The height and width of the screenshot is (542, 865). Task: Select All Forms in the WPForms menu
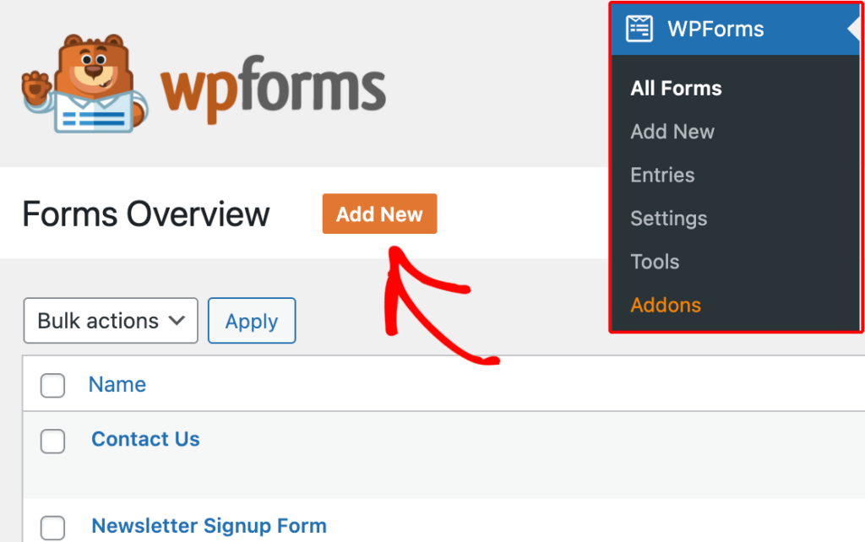point(675,88)
